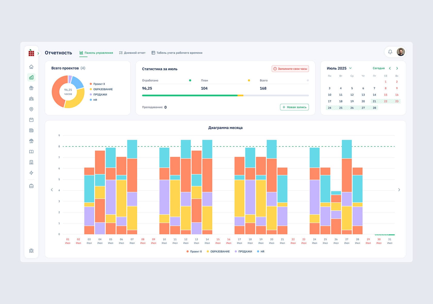Screen dimensions: 433x304
Task: Click the green worked-hours progress bar
Action: point(190,95)
